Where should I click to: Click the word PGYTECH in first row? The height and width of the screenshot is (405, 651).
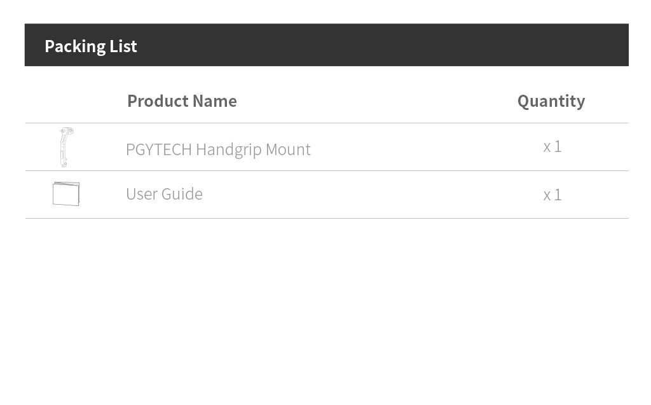[158, 149]
